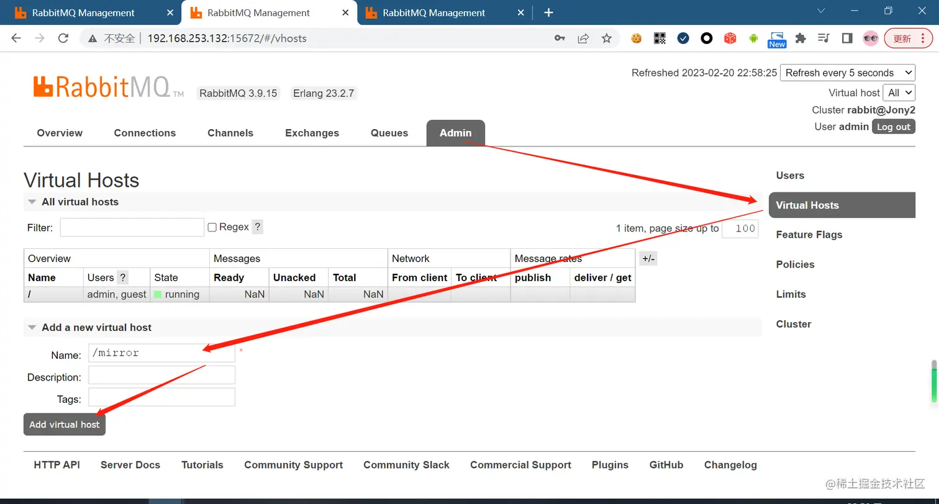
Task: Toggle the browser side panel icon
Action: click(x=847, y=38)
